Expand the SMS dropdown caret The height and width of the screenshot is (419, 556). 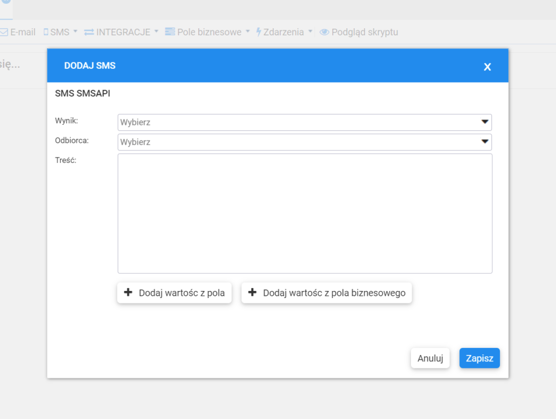click(x=74, y=31)
